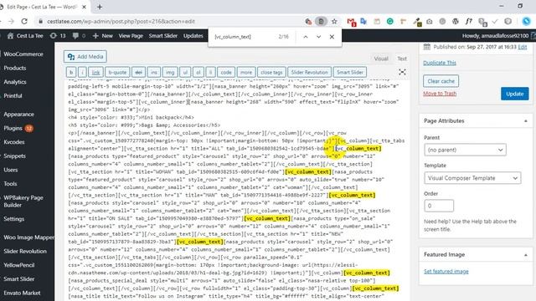Click the address bar URL

pos(121,21)
